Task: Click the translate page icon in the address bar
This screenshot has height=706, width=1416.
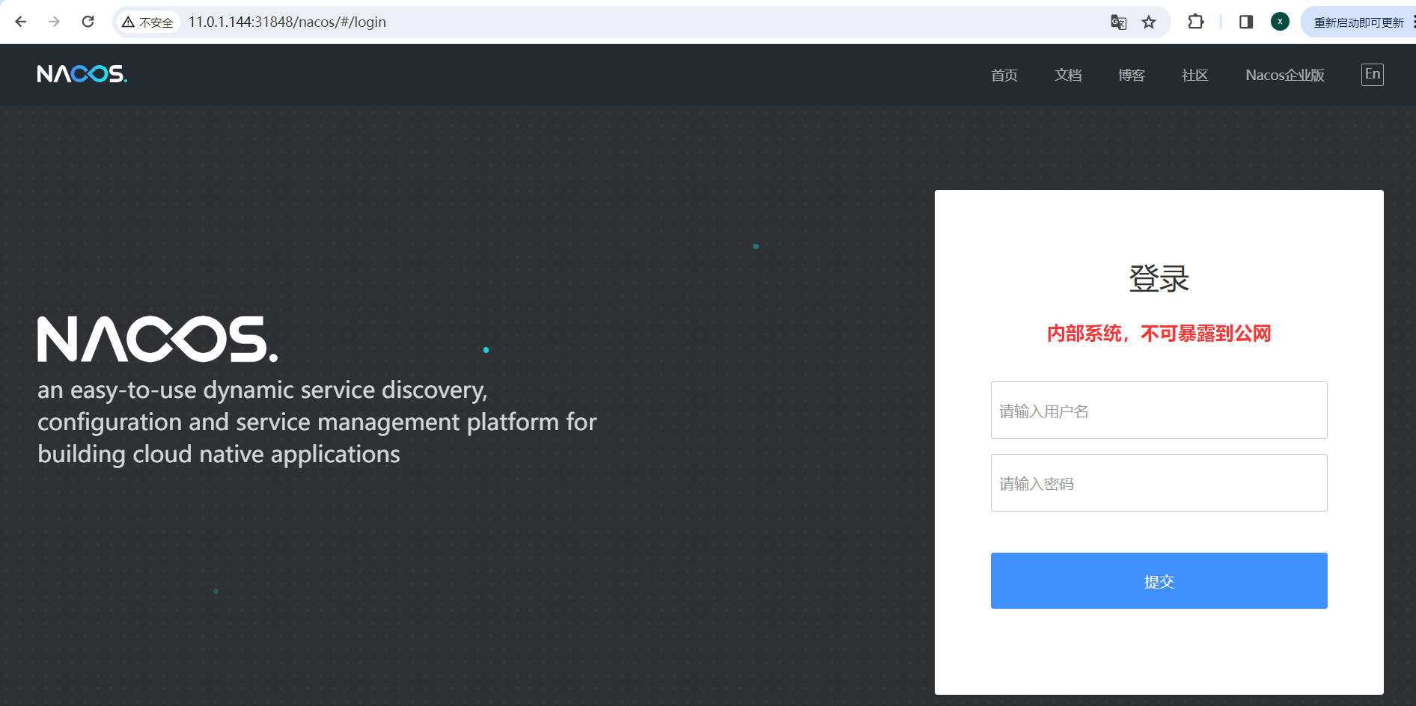Action: pyautogui.click(x=1118, y=22)
